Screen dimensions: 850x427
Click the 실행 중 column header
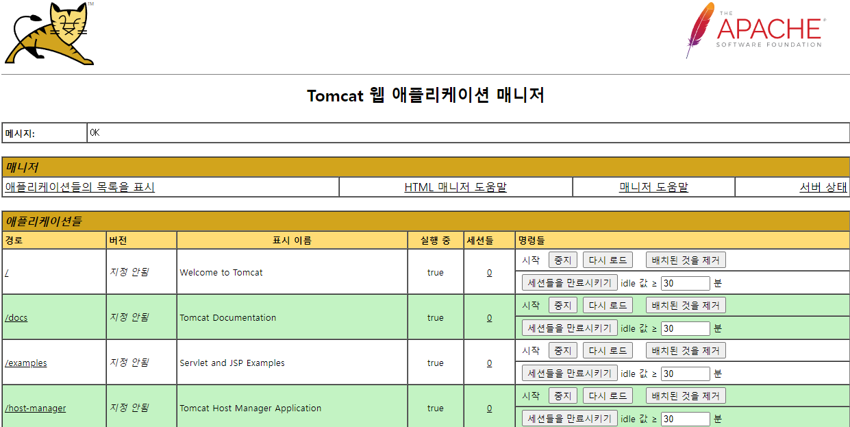436,240
